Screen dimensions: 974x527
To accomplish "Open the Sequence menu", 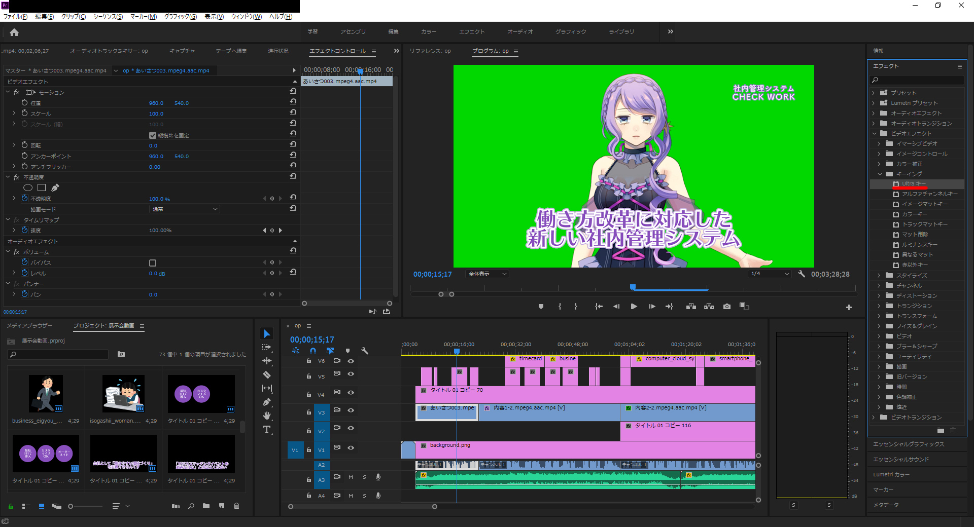I will [108, 17].
